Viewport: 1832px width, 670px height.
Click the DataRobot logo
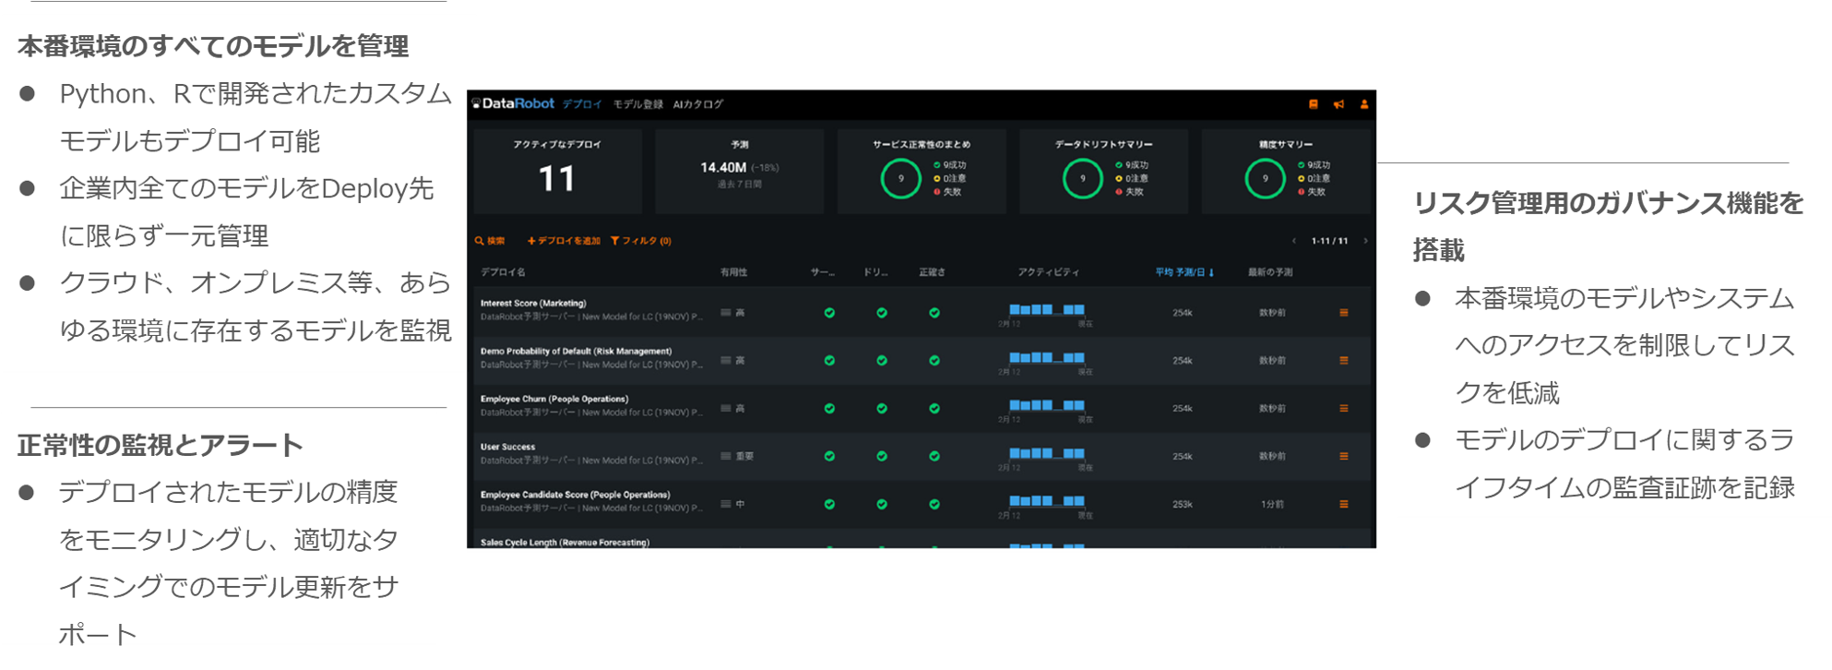pyautogui.click(x=513, y=103)
